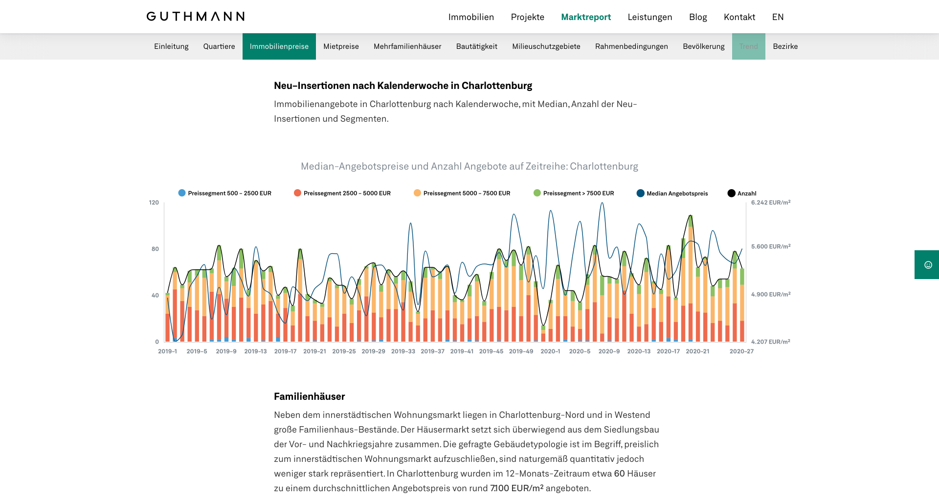939x500 pixels.
Task: Go to the Projekte page
Action: [x=527, y=17]
